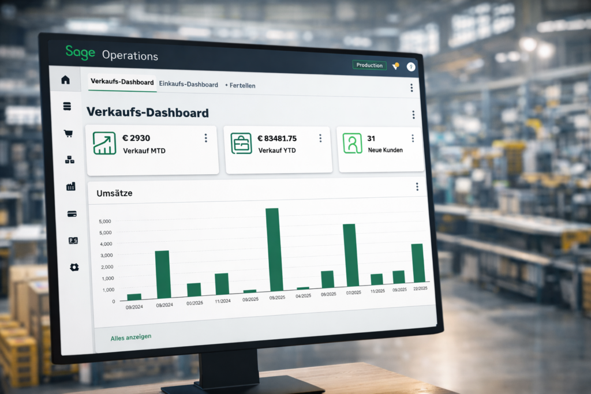
Task: Select the Home icon in the sidebar
Action: (66, 81)
